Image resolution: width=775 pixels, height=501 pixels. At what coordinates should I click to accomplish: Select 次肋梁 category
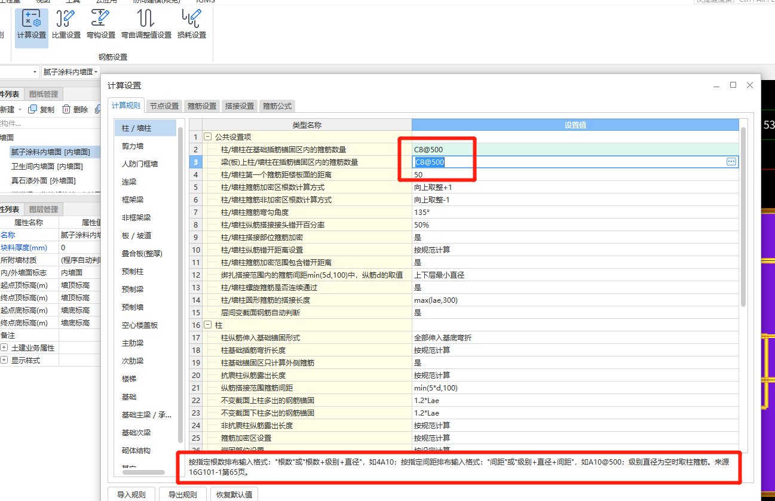point(145,361)
